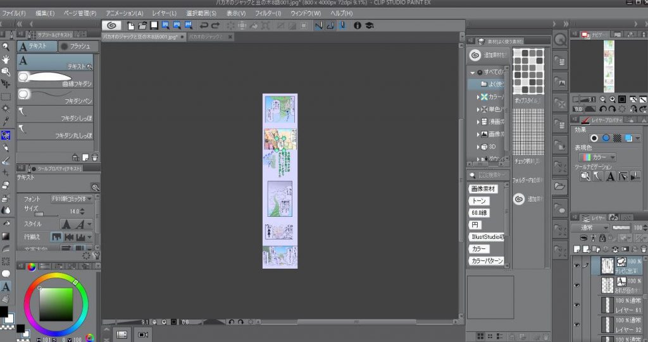Screen dimensions: 648x342
Task: Open the 編集(E) menu
Action: (45, 13)
